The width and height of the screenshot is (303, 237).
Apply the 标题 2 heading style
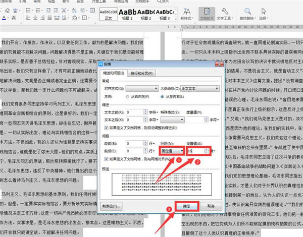tap(146, 14)
